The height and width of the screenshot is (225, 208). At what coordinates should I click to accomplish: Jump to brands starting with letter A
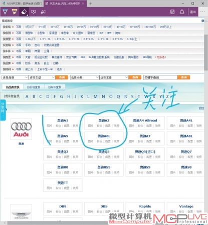[x=27, y=96]
